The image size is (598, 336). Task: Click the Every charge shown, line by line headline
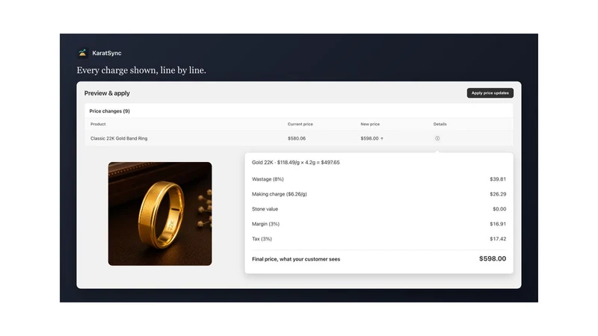141,70
